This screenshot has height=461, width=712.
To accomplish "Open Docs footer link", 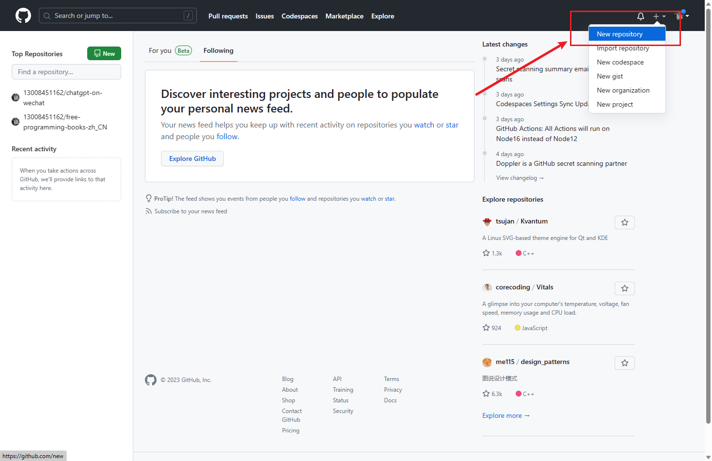I will tap(390, 400).
